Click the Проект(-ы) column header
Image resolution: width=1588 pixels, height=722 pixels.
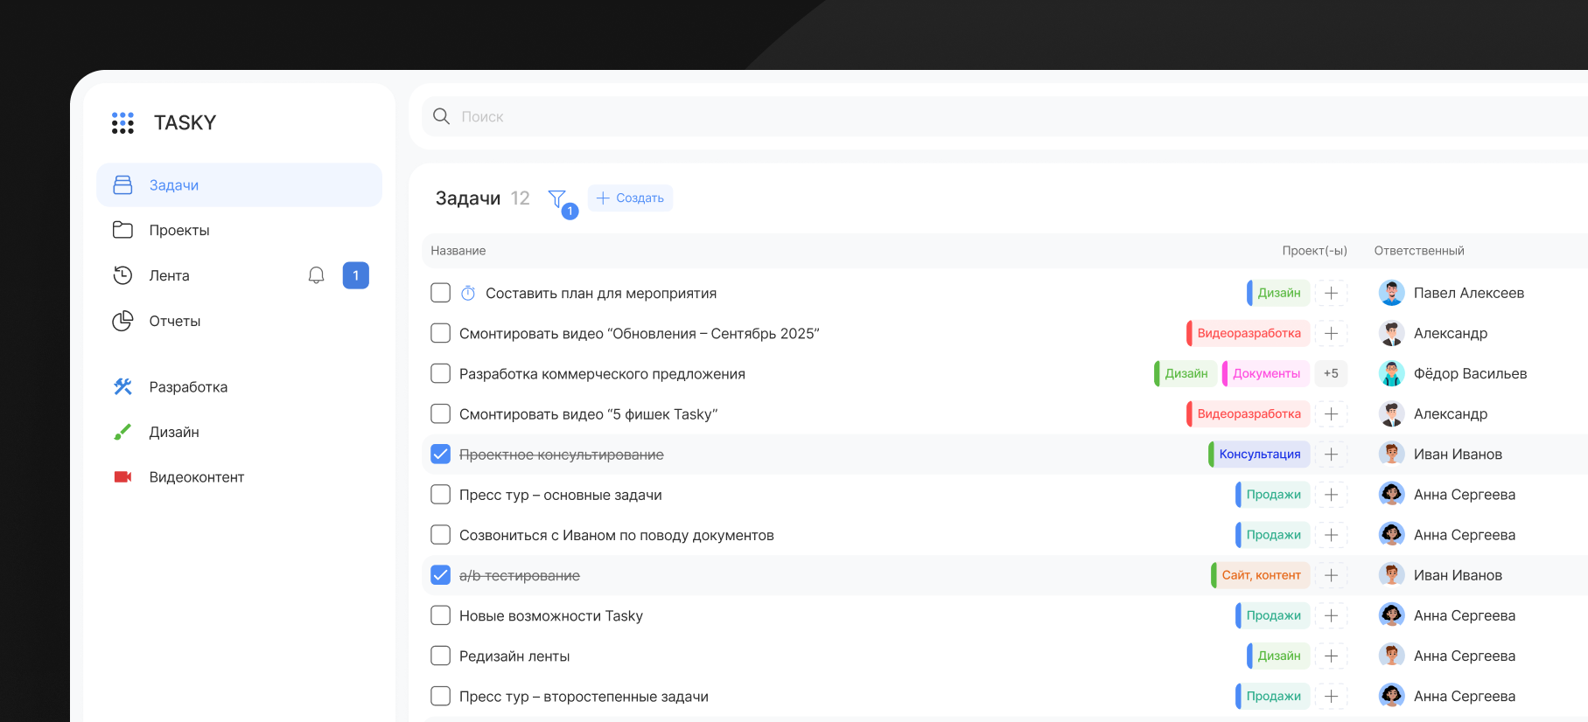click(1314, 251)
